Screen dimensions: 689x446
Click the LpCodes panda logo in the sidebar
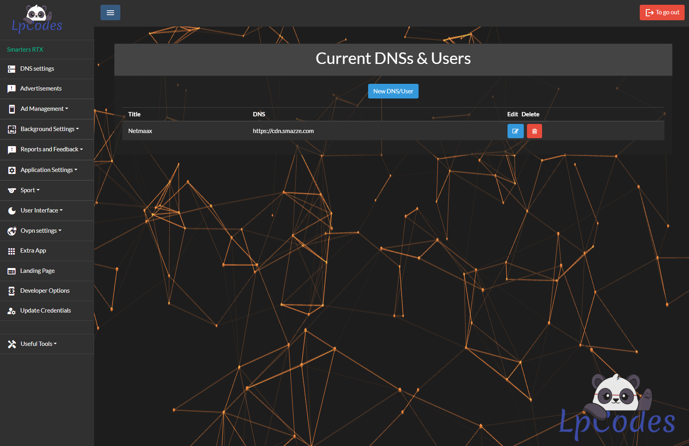click(37, 19)
